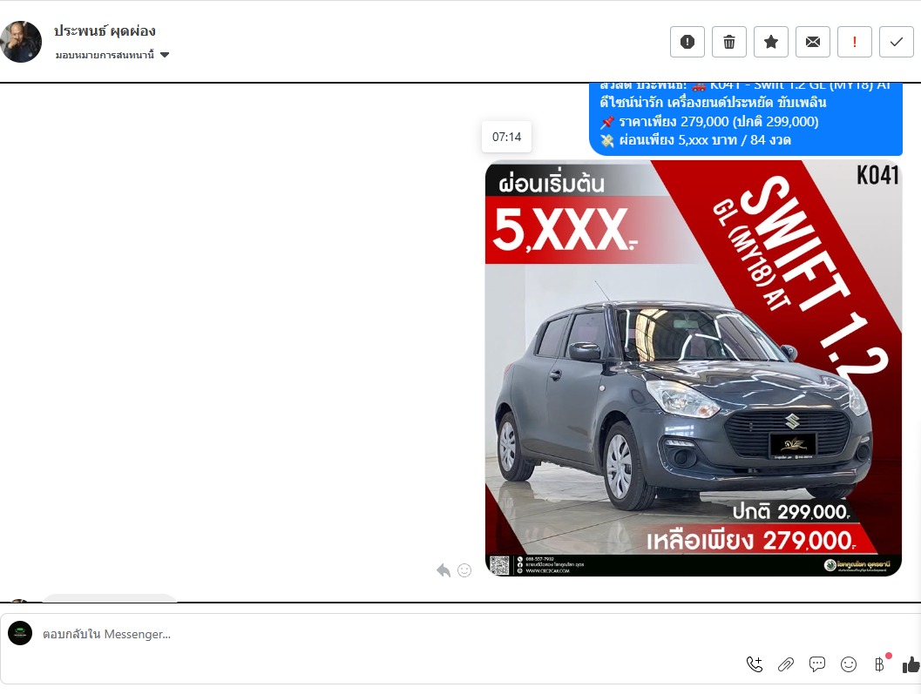Viewport: 921px width, 694px height.
Task: Open ประพนธ์ ผุดผ่อง profile picture
Action: 21,42
